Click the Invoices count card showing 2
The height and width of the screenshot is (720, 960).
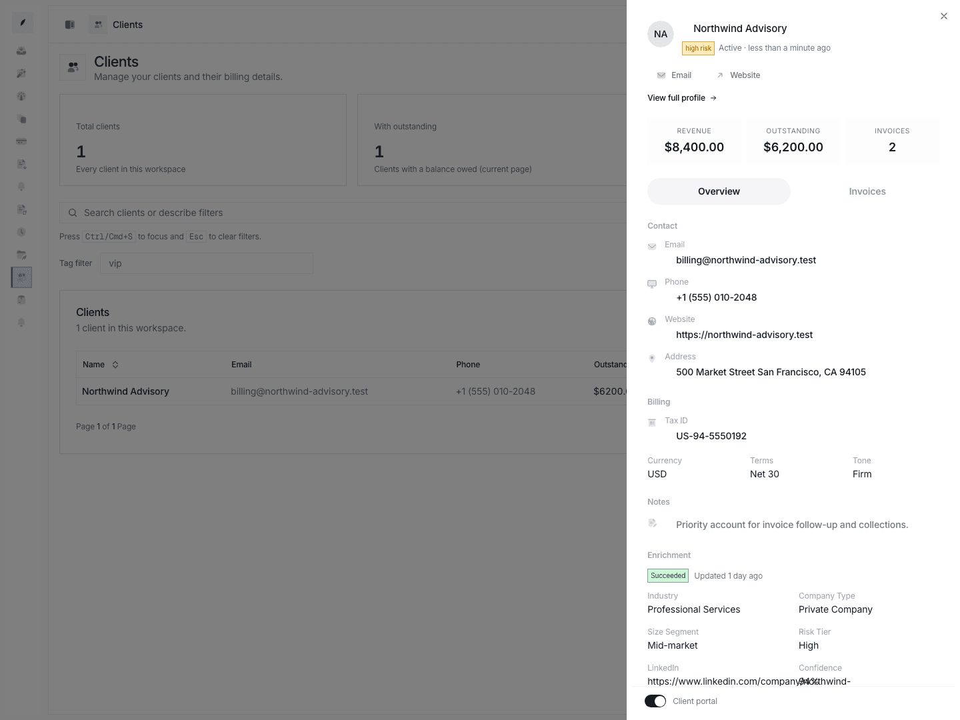[x=892, y=141]
